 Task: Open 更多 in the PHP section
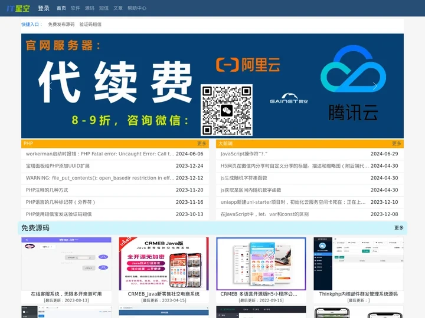[x=202, y=144]
